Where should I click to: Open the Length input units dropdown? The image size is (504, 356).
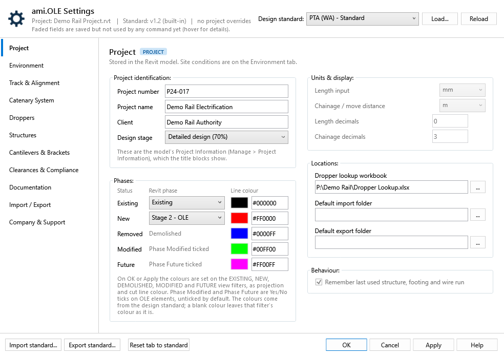coord(462,90)
